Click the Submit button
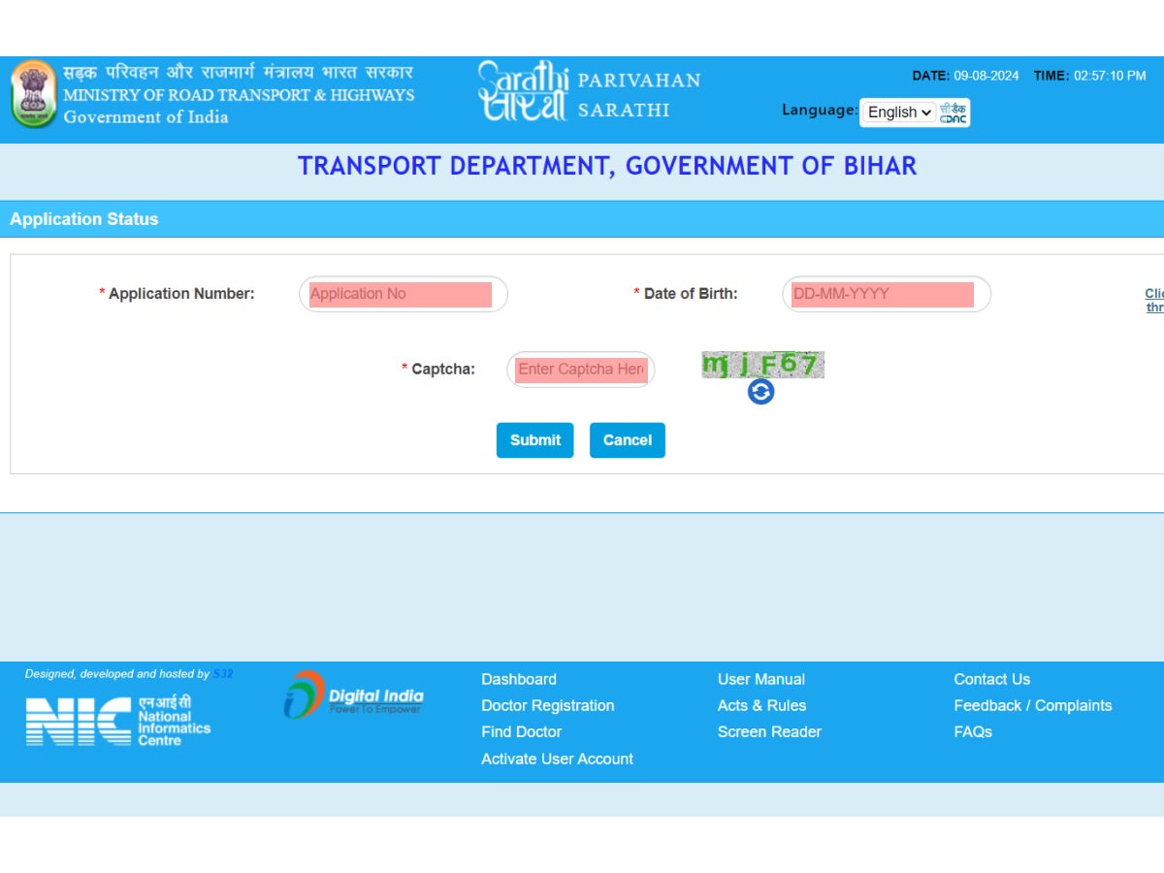The image size is (1164, 873). [534, 439]
